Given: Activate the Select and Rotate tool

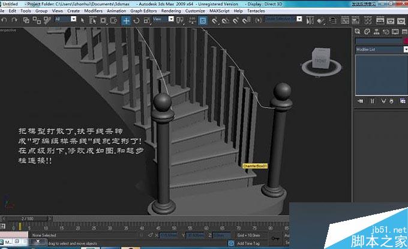Looking at the screenshot, I should (x=136, y=20).
